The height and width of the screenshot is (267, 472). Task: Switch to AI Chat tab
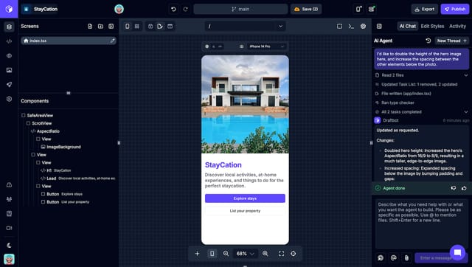point(407,27)
